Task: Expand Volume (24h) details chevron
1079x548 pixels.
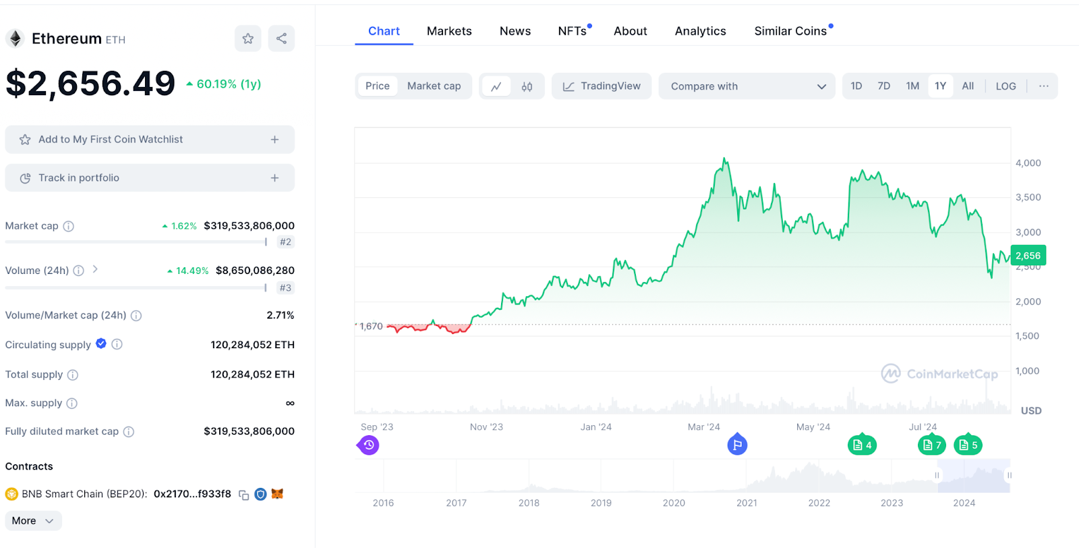Action: (x=95, y=269)
